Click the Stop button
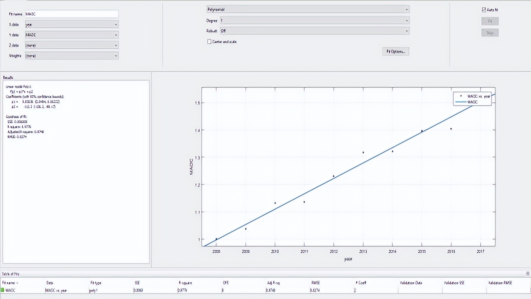The image size is (531, 299). point(490,32)
